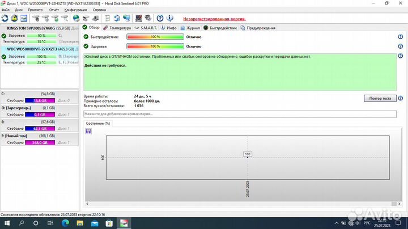408x229 pixels.
Task: Click the globe toolbar icon
Action: point(76,18)
